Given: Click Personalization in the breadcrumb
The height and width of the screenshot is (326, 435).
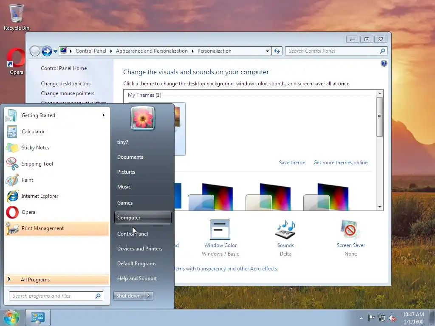Looking at the screenshot, I should click(215, 51).
